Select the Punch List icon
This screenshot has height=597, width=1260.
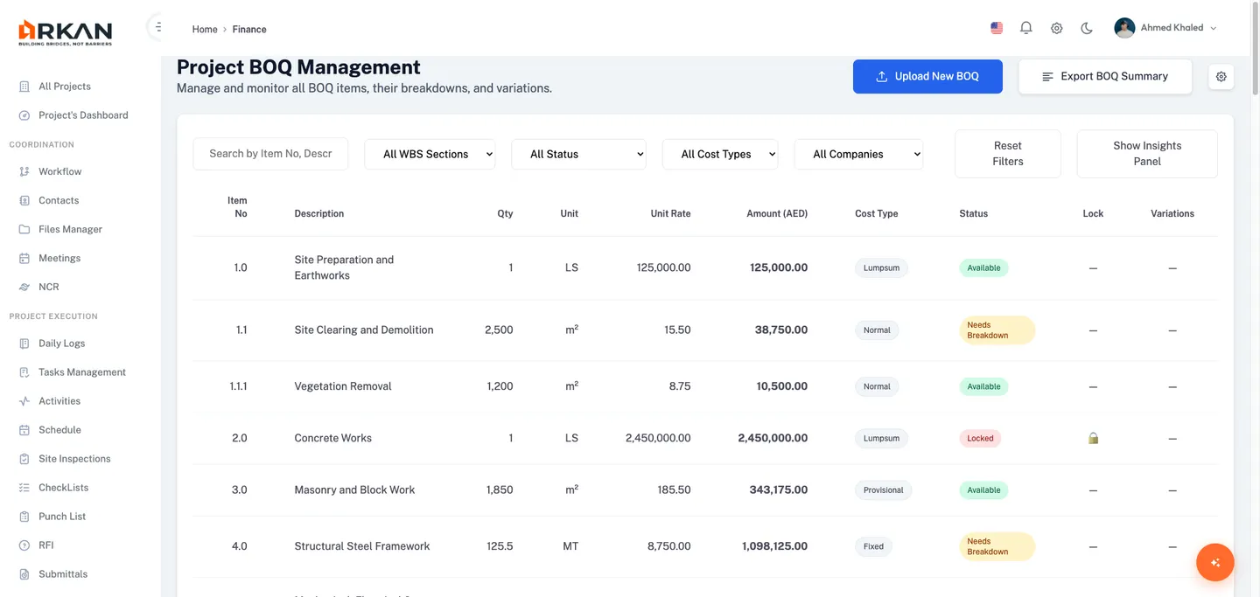24,516
